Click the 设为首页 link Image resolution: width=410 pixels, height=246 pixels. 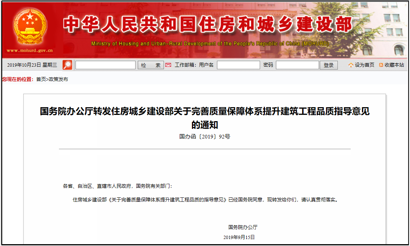(364, 65)
